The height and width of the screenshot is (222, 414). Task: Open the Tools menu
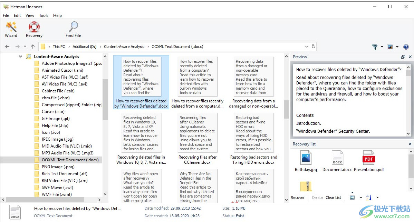point(44,16)
